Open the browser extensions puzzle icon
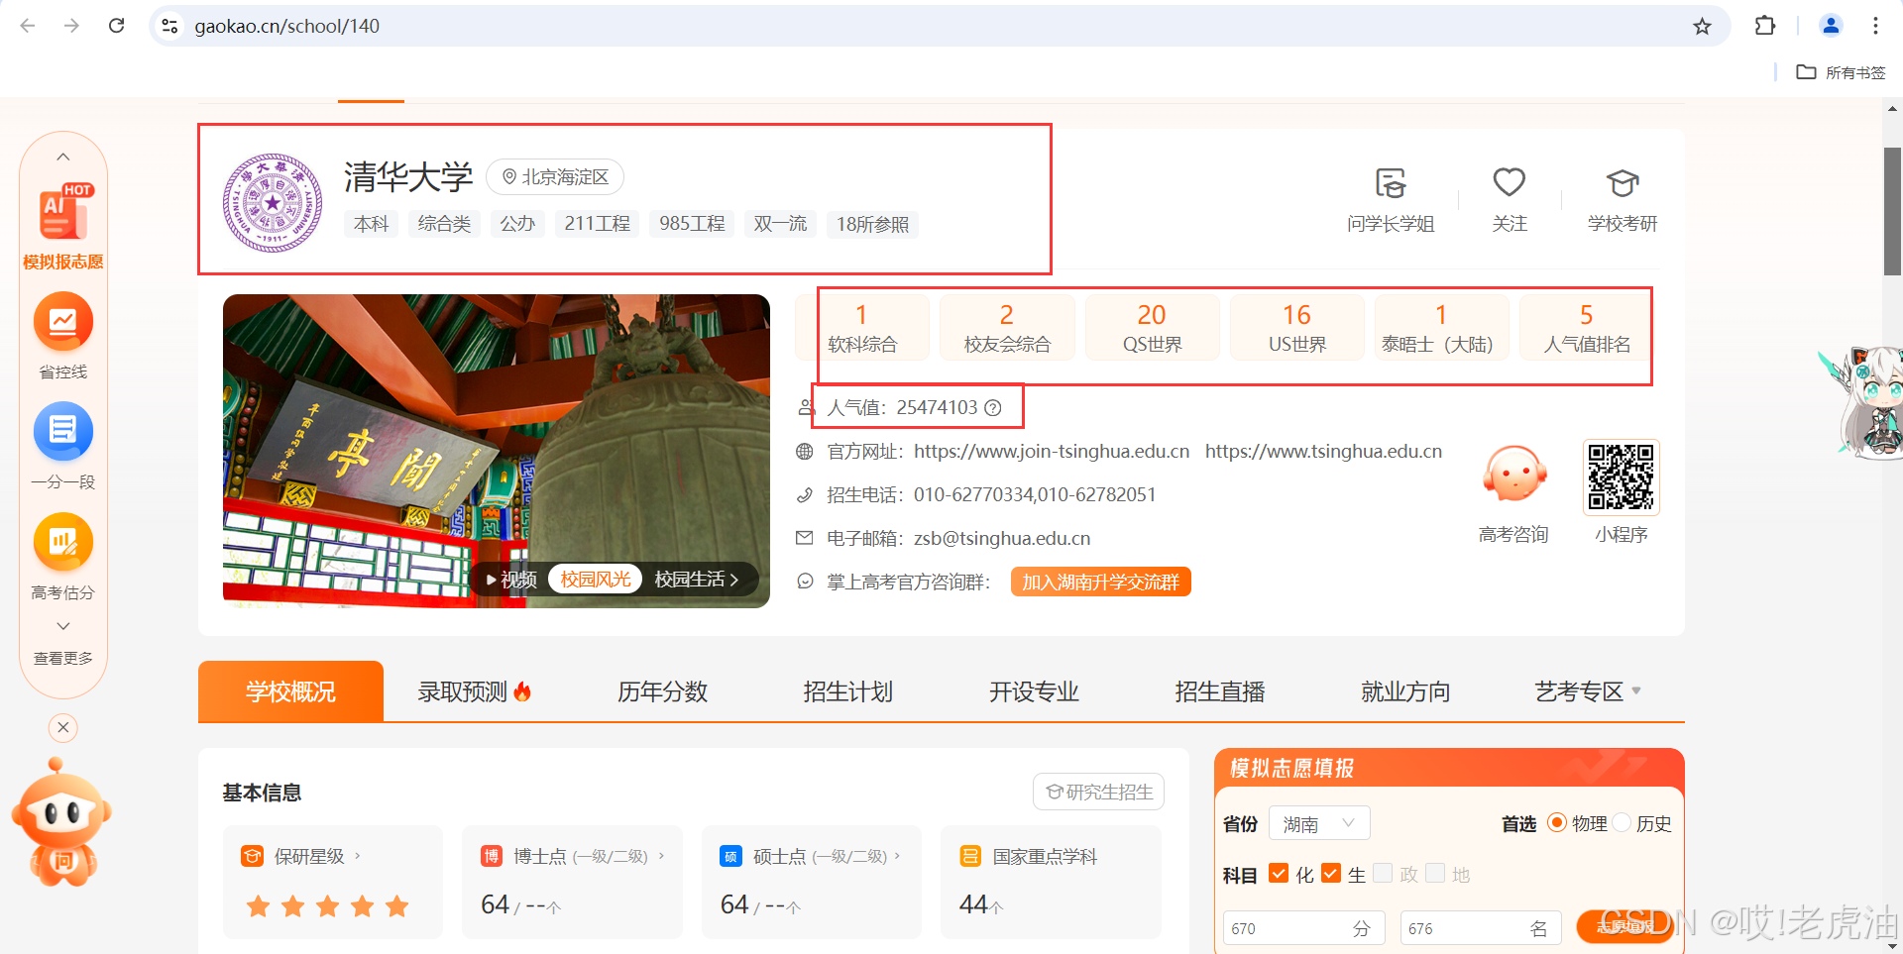 1765,26
